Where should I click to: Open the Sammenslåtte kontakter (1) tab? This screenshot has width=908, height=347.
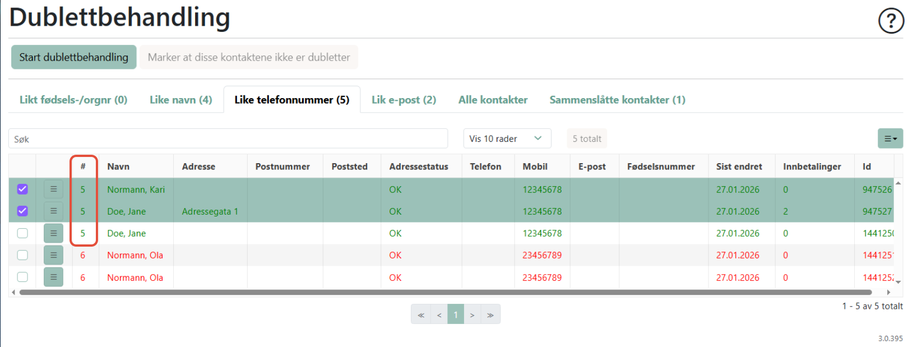(x=617, y=100)
